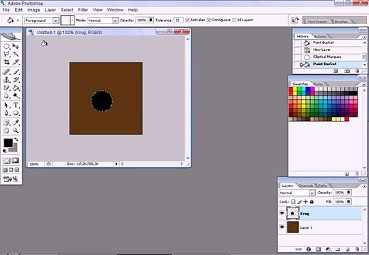Jump to ImageReady from the toolbox
The height and width of the screenshot is (255, 369).
coord(11,179)
